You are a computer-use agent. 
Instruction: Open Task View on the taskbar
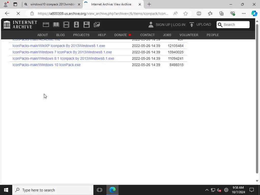tap(99, 190)
